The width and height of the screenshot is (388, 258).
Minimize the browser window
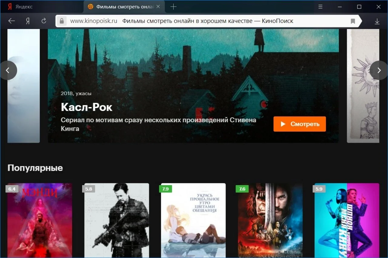[x=340, y=7]
